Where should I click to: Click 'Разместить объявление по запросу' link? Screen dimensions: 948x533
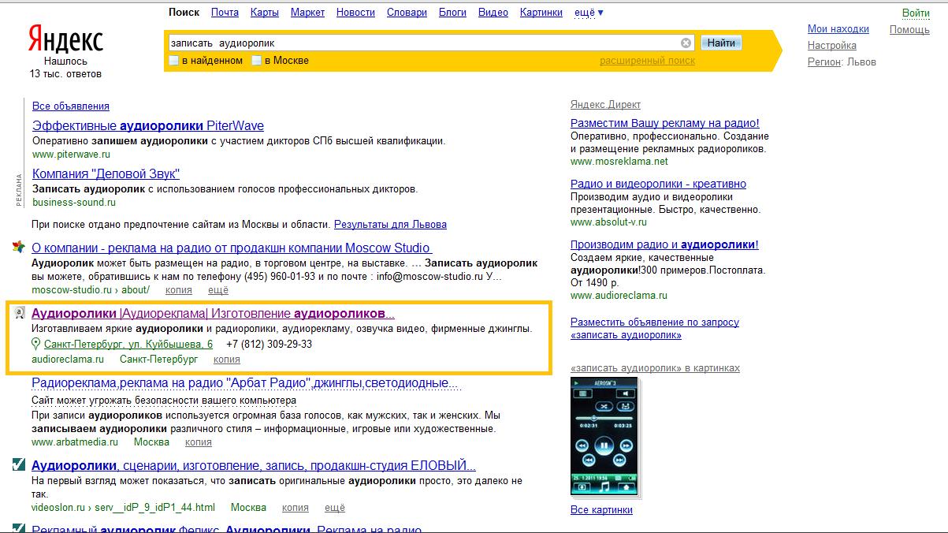655,329
